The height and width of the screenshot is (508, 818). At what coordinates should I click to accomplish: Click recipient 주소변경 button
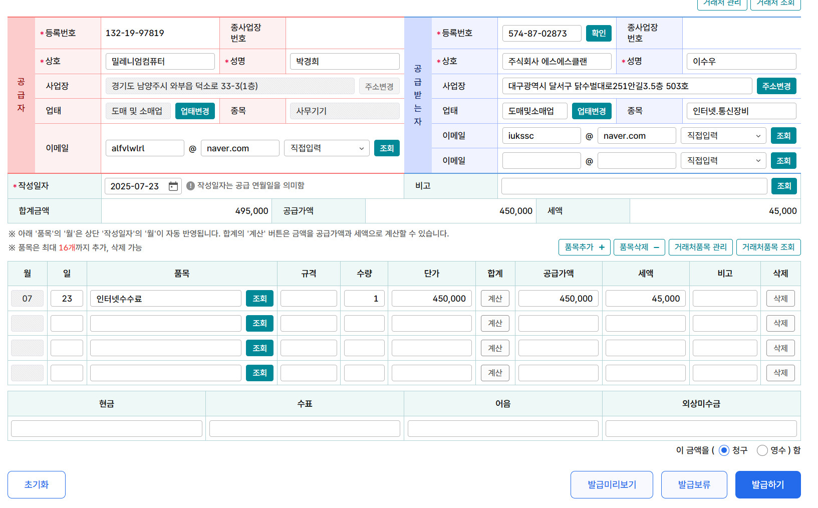pyautogui.click(x=776, y=86)
